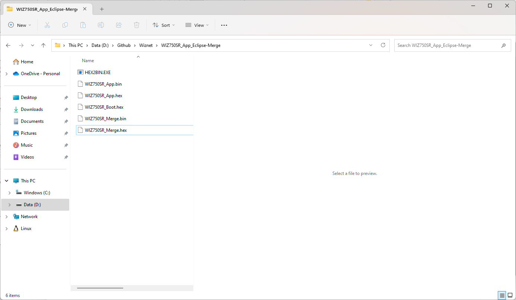Open Downloads in the navigation pane

(32, 109)
